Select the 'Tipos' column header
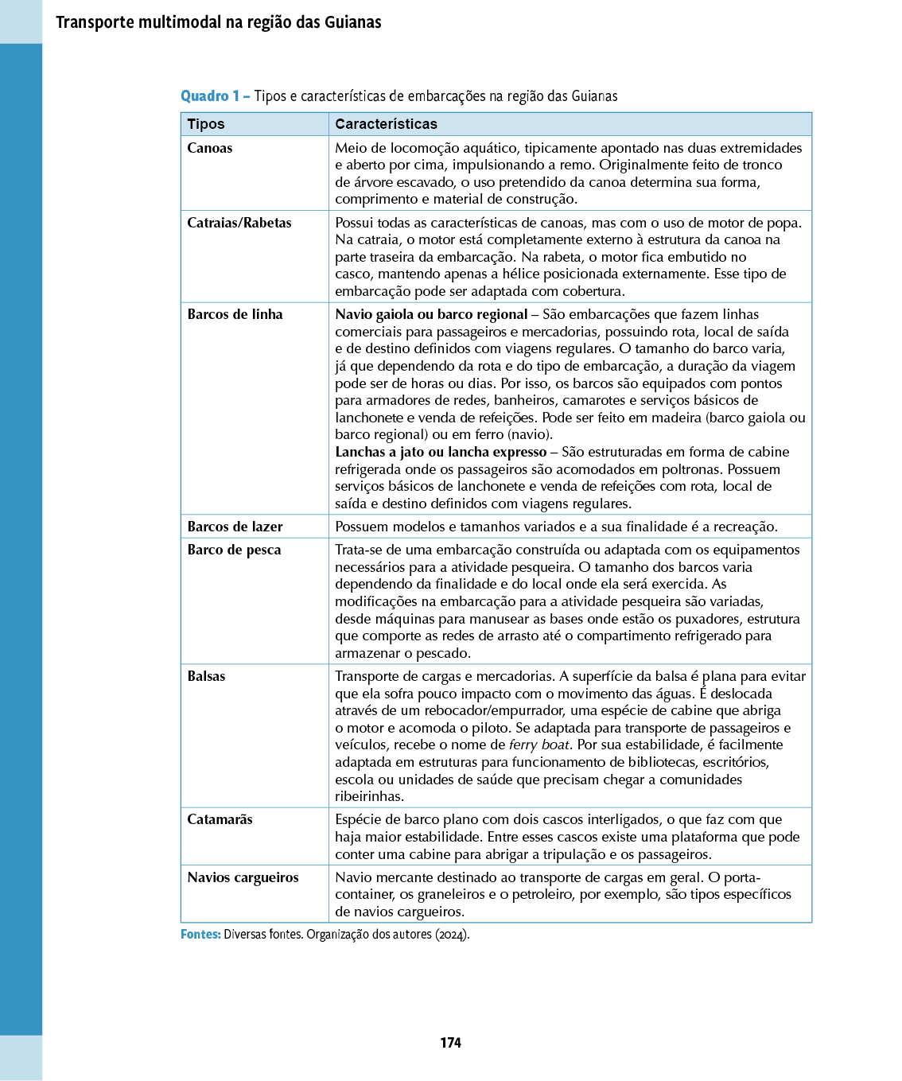This screenshot has height=1081, width=902. pyautogui.click(x=206, y=124)
